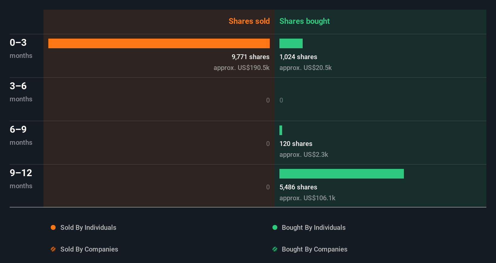Click the 0–3 months row label
Viewport: 496px width, 263px height.
[x=21, y=49]
